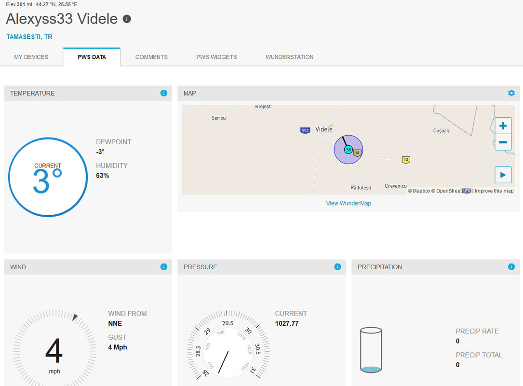
Task: Zoom in on the map with plus button
Action: (503, 125)
